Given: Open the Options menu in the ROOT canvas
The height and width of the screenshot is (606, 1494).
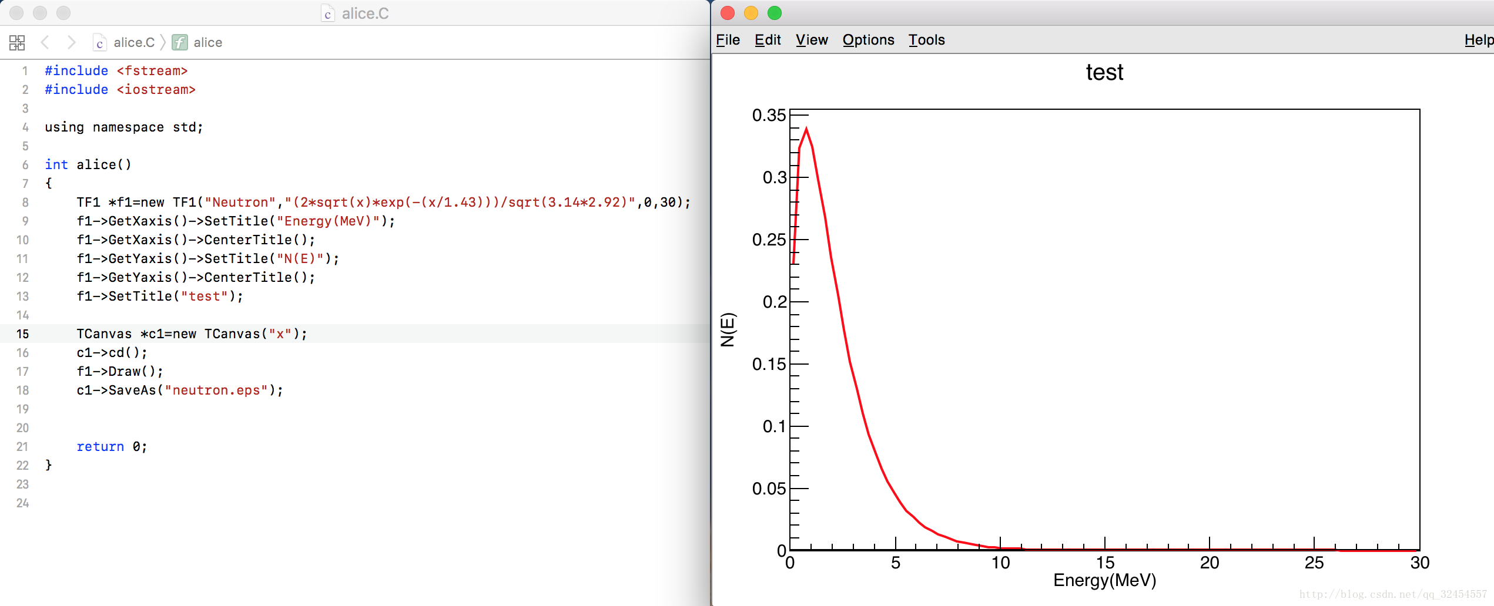Looking at the screenshot, I should 868,40.
